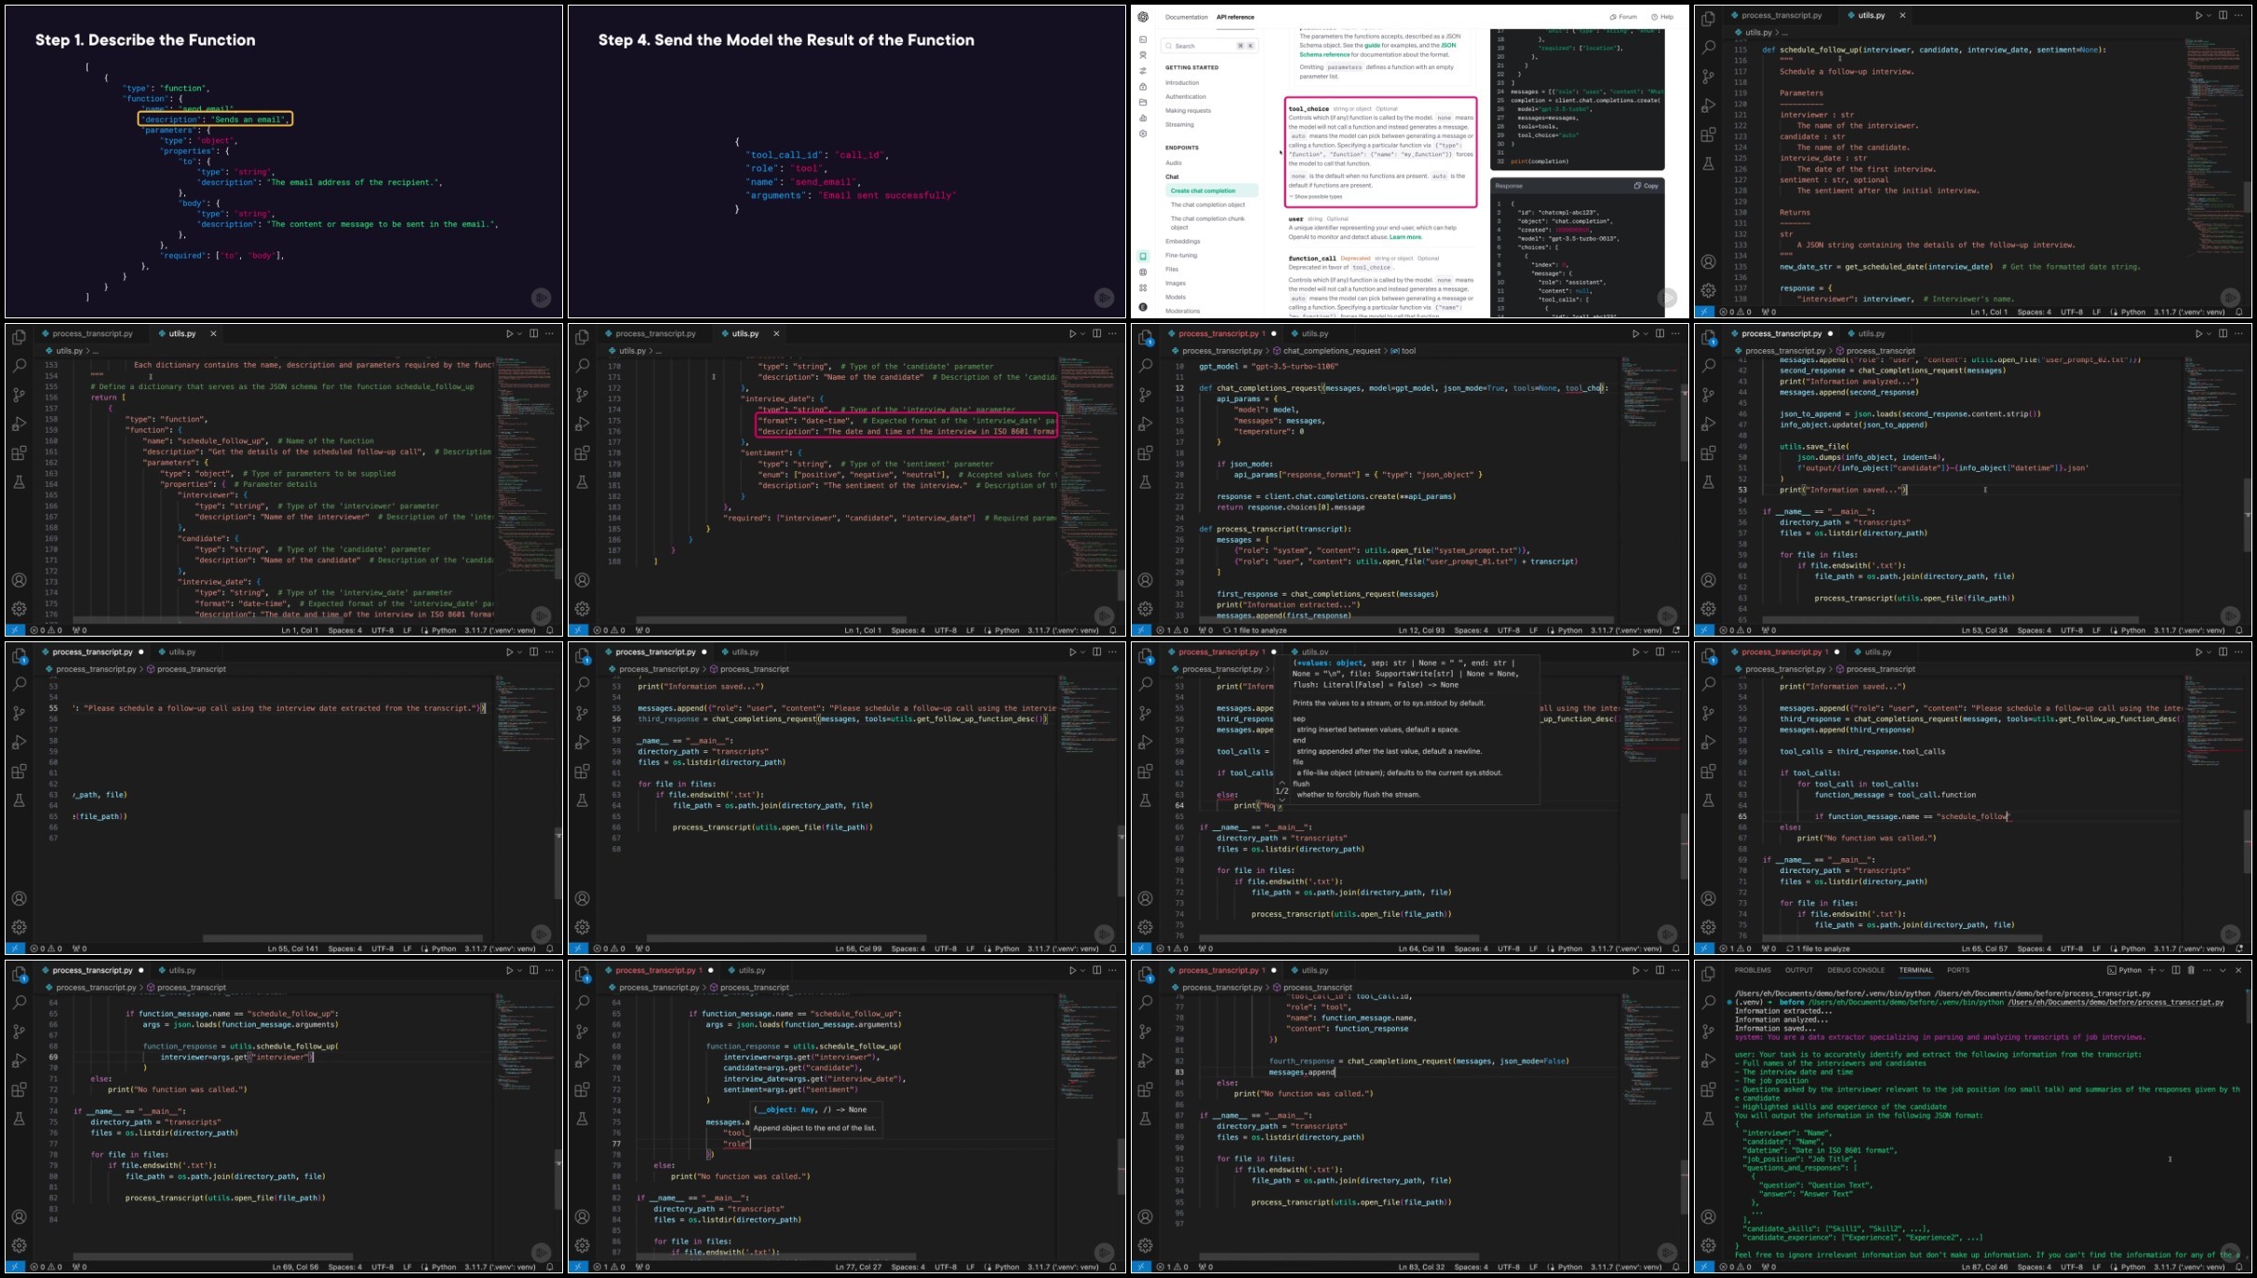Image resolution: width=2257 pixels, height=1278 pixels.
Task: Select the API reference tab on the OpenAI page
Action: [x=1235, y=17]
